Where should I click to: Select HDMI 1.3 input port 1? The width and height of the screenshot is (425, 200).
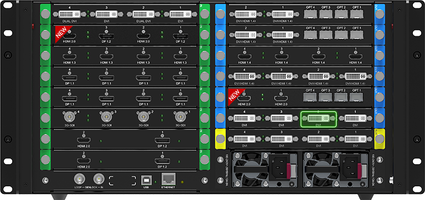point(181,57)
